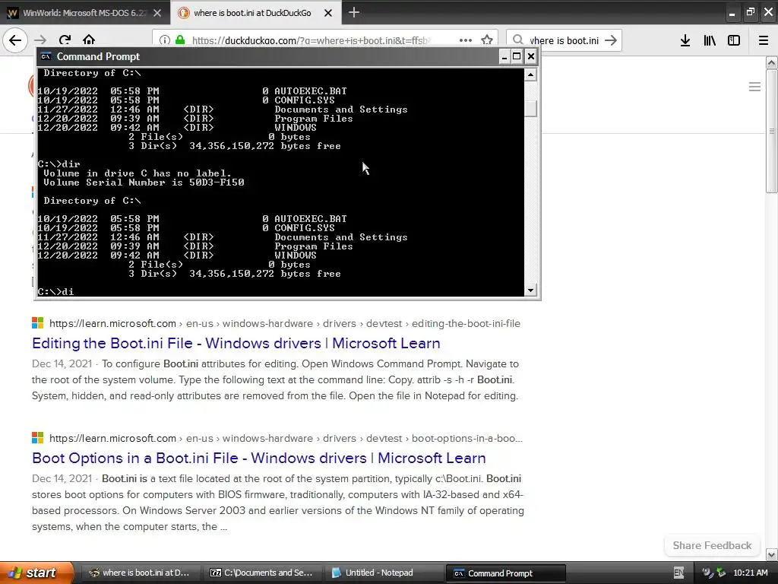Image resolution: width=778 pixels, height=584 pixels.
Task: Open the page actions three-dot menu
Action: [466, 40]
